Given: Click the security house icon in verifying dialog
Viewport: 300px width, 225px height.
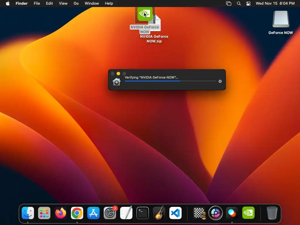Looking at the screenshot, I should tap(117, 82).
